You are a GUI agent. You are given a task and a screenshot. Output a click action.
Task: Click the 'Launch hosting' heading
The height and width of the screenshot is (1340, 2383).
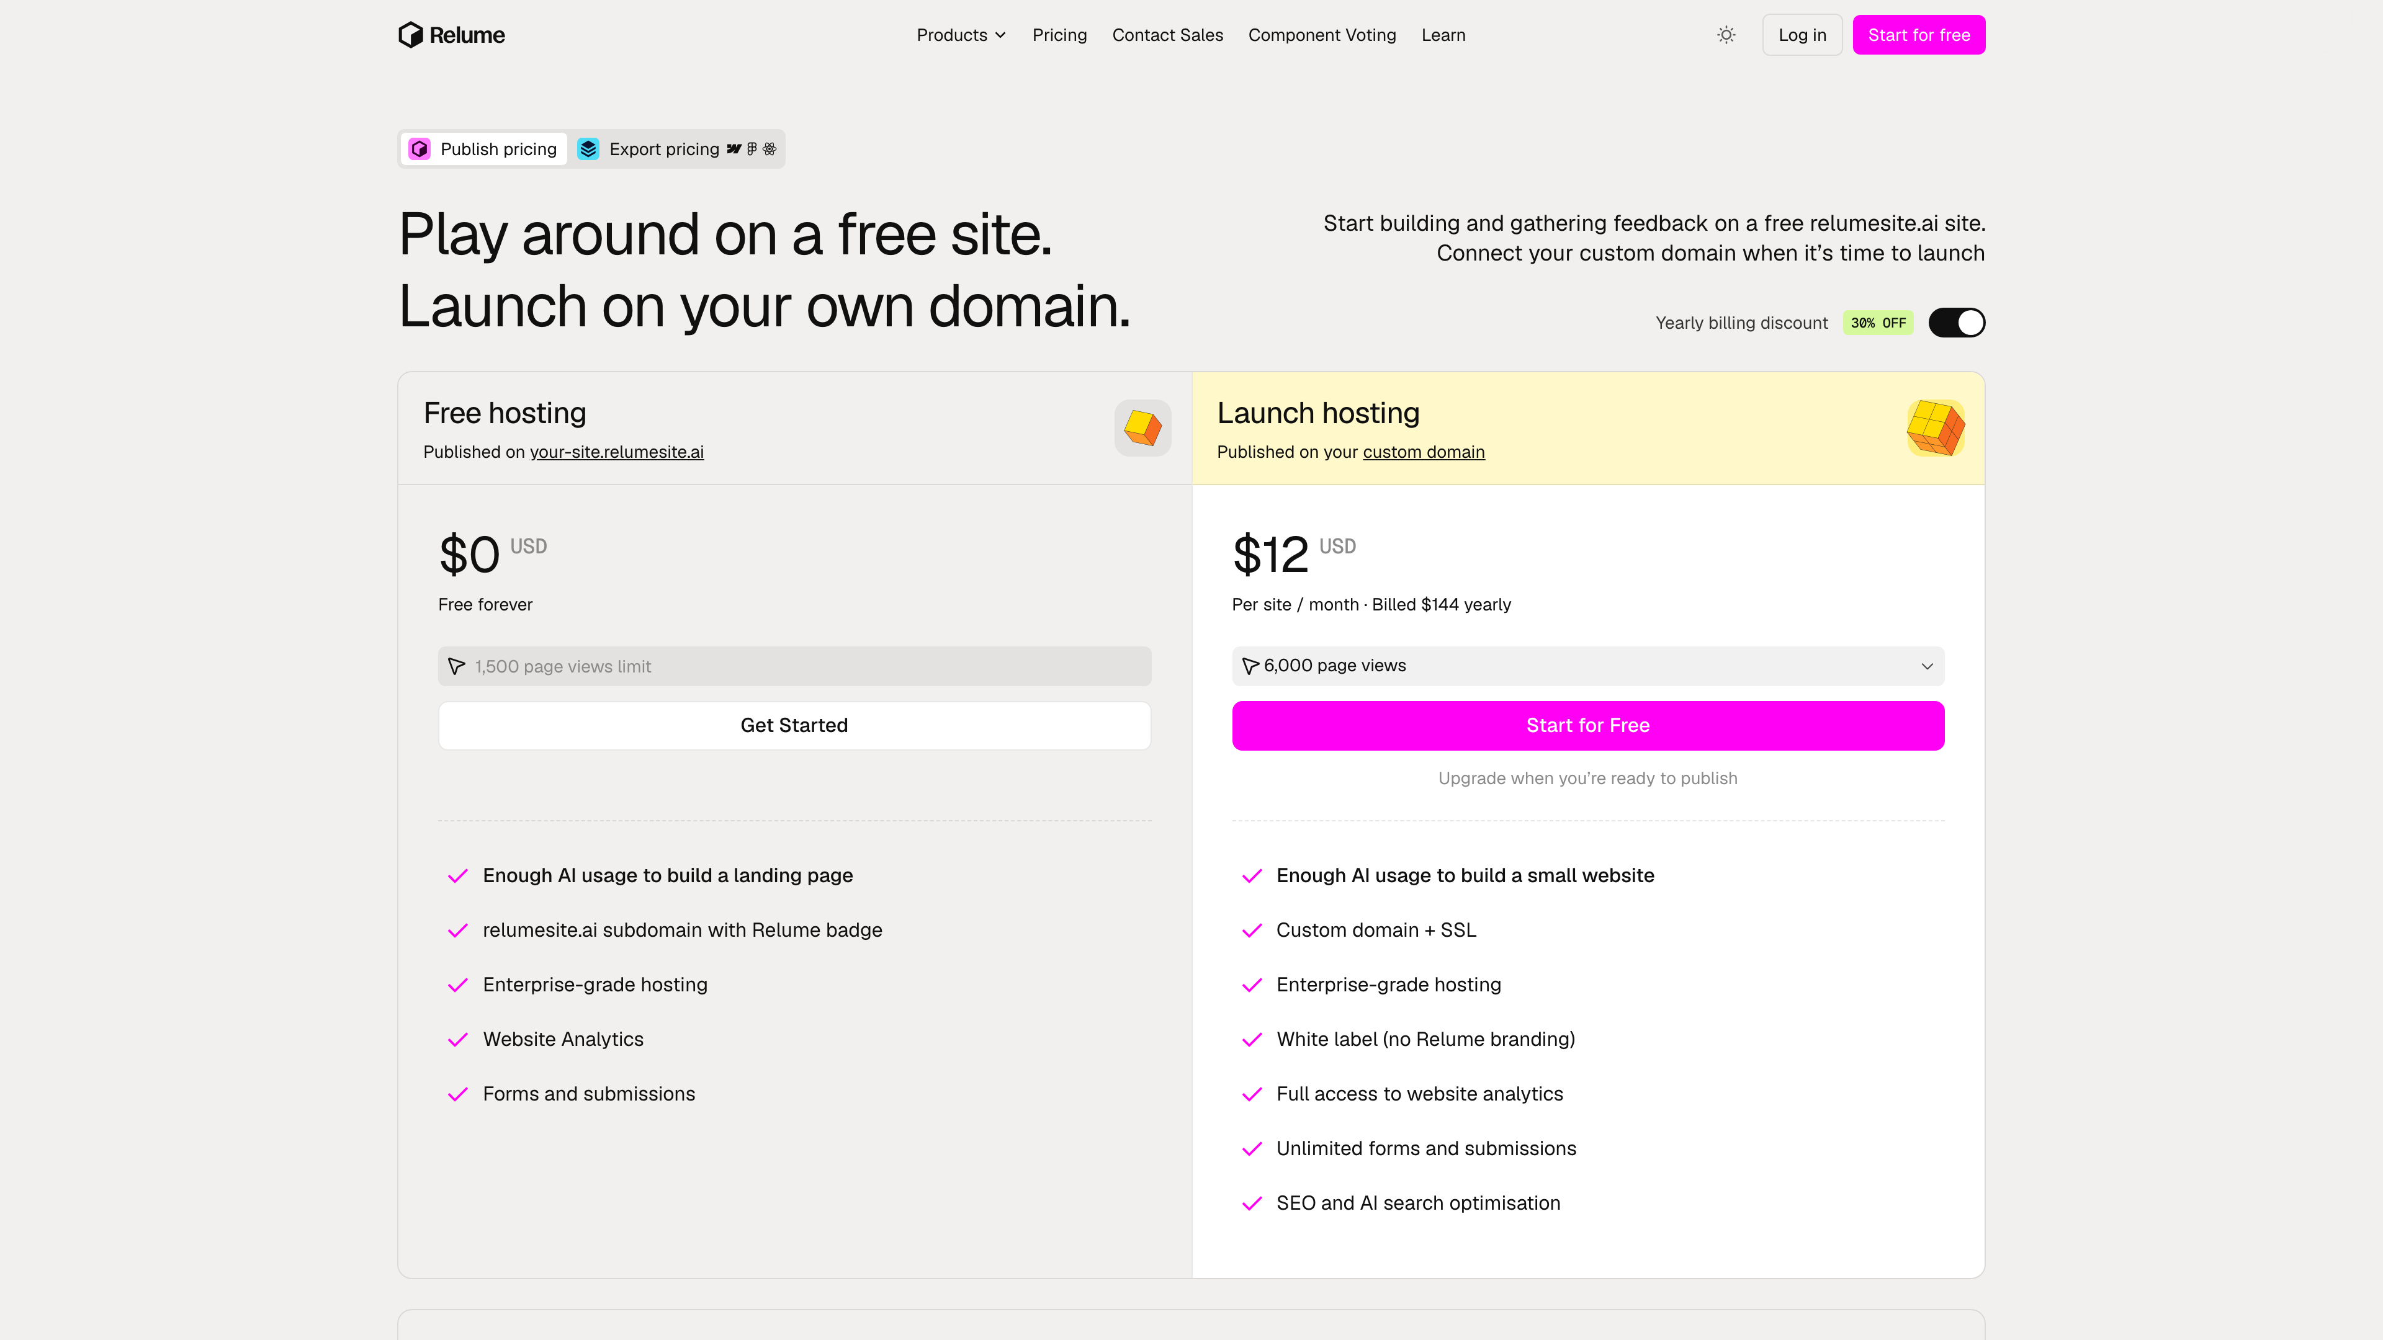coord(1318,413)
